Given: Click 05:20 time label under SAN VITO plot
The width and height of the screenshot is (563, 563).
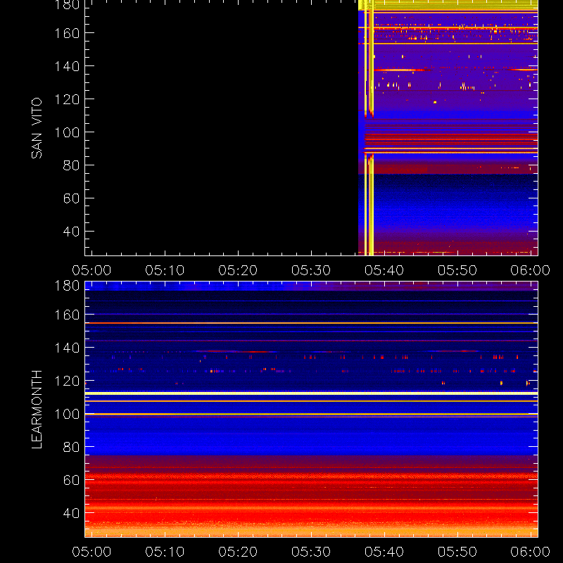Looking at the screenshot, I should (x=238, y=270).
